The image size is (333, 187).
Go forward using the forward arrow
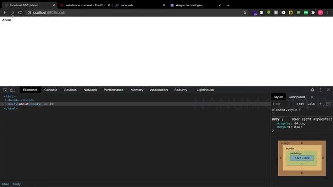pyautogui.click(x=12, y=12)
